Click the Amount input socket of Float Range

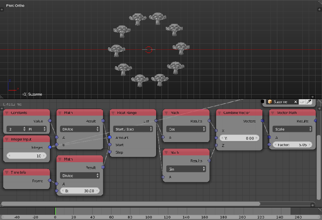click(110, 137)
